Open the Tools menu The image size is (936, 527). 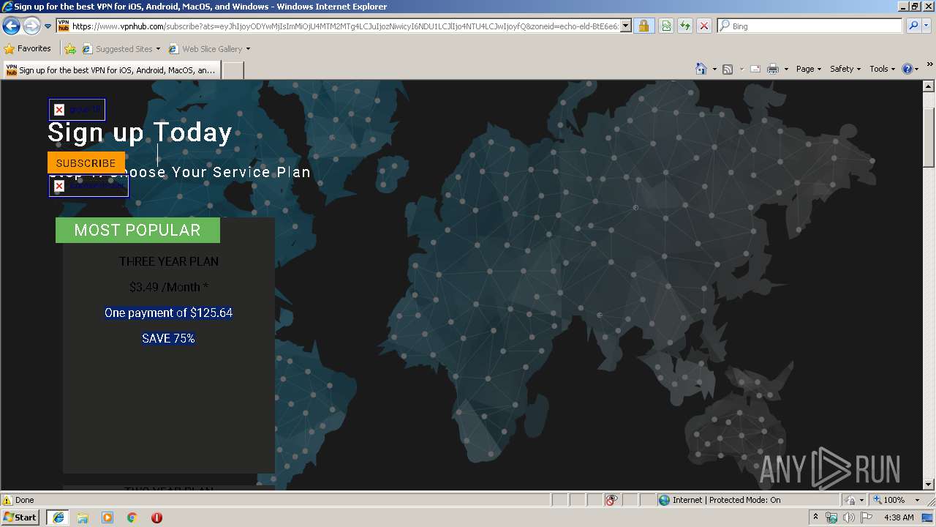(x=882, y=69)
